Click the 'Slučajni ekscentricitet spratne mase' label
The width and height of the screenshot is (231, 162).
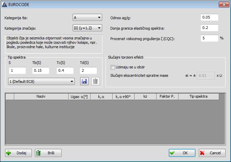tap(139, 75)
